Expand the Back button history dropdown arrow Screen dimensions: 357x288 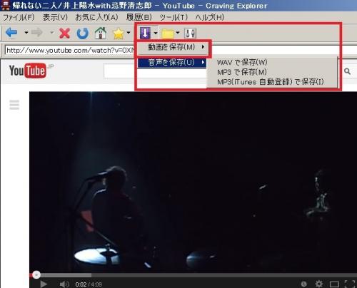tap(26, 32)
